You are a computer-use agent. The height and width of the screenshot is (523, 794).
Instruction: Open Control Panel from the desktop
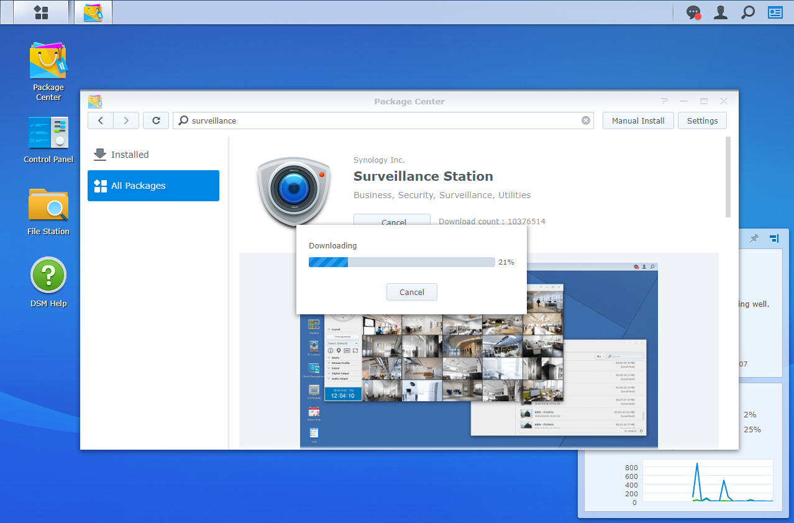point(48,133)
